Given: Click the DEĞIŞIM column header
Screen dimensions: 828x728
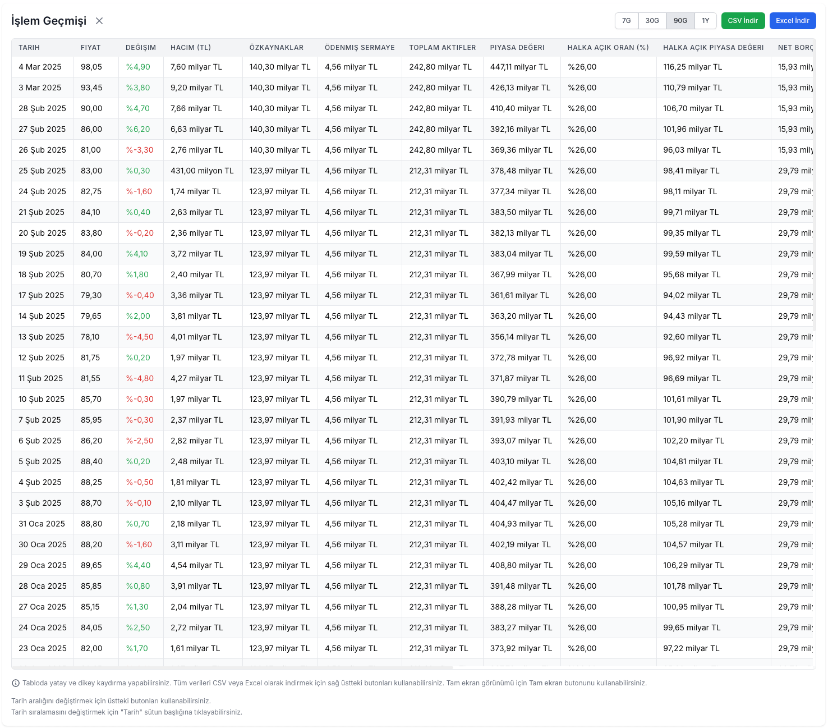Looking at the screenshot, I should click(x=141, y=48).
